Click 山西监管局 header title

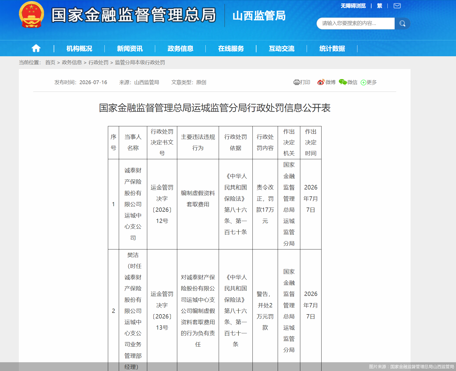[x=259, y=16]
